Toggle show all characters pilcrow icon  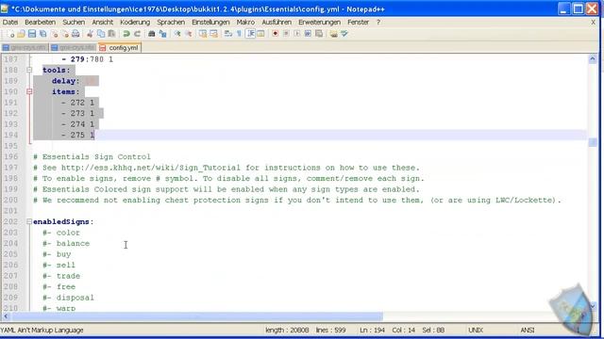239,34
